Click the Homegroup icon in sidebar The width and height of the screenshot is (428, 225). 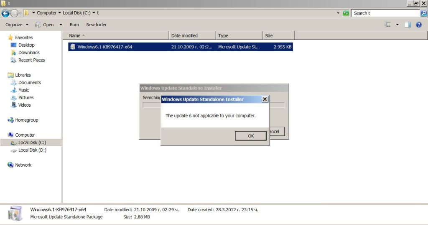tap(10, 120)
